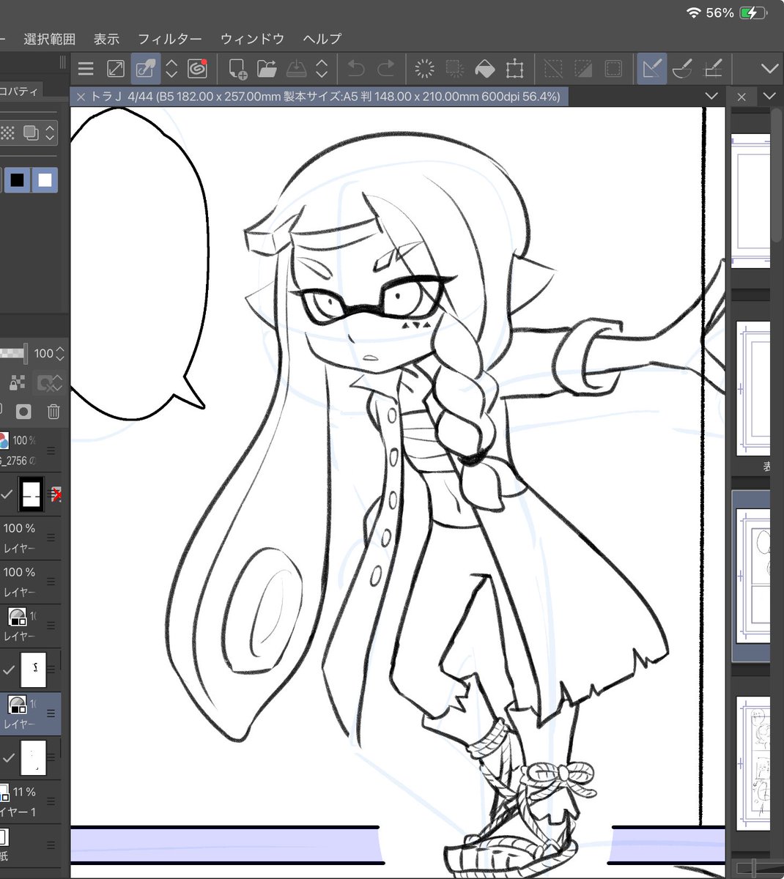Click the create layer mask icon
Screen dimensions: 784x879
point(23,411)
